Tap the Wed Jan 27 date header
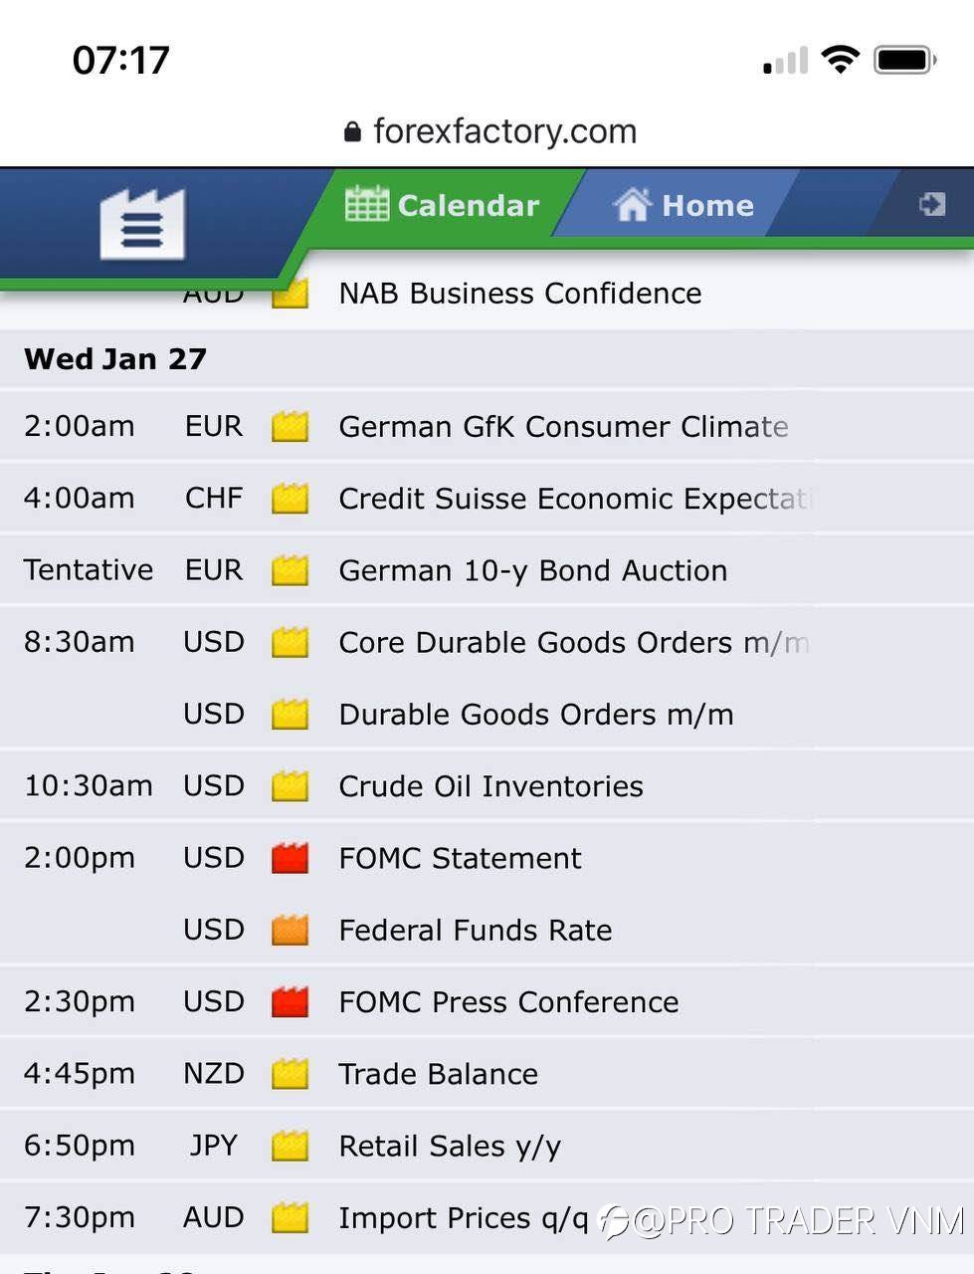Screen dimensions: 974x1274 pos(115,358)
